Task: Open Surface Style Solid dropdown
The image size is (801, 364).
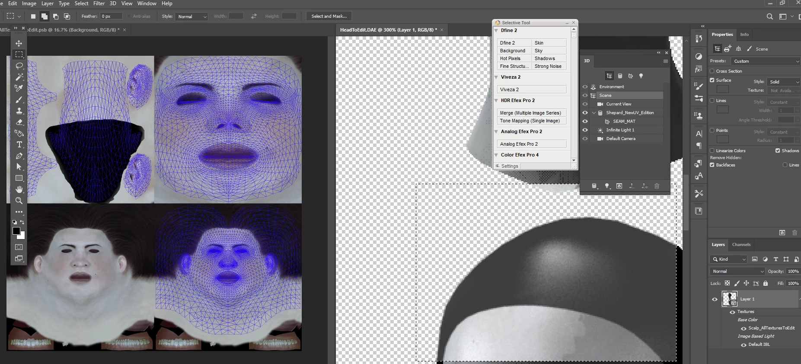Action: (784, 82)
